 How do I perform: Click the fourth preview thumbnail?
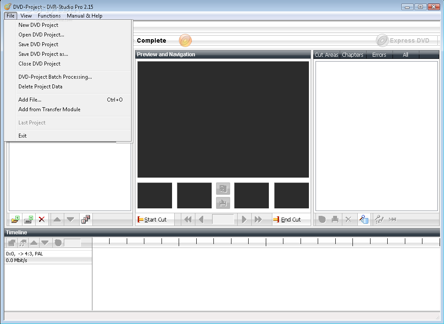[x=291, y=196]
